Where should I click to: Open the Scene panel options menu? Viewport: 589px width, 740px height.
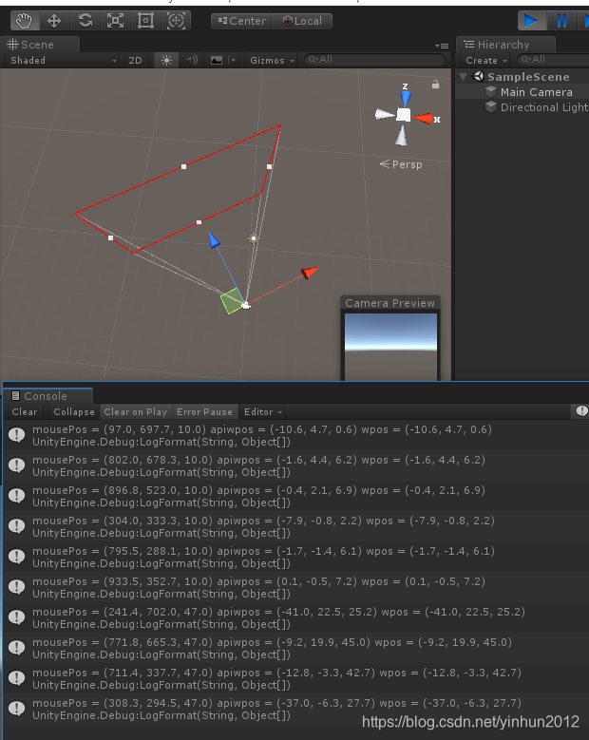[442, 46]
